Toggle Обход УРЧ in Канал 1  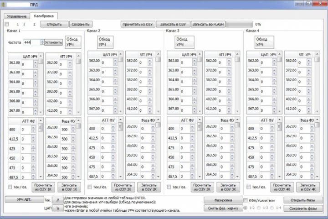coord(73,42)
